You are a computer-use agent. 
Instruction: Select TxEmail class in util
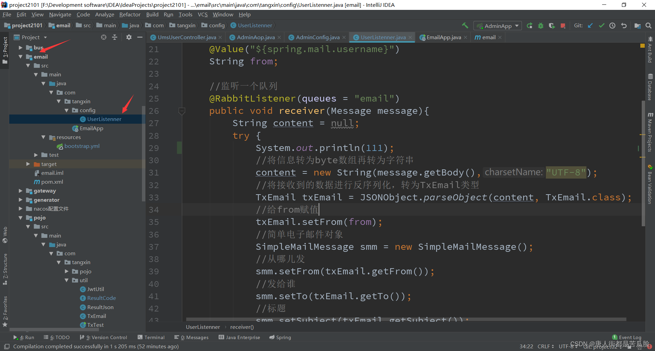[x=97, y=316]
